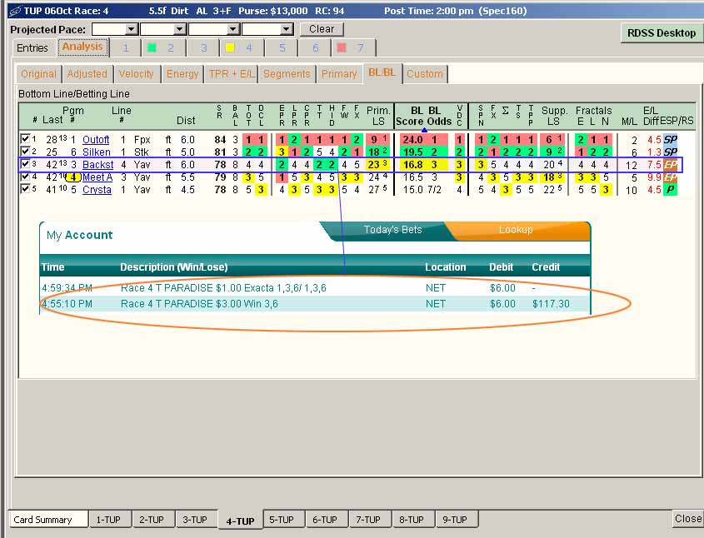The image size is (704, 538).
Task: Click the $117.30 credit amount
Action: 551,304
